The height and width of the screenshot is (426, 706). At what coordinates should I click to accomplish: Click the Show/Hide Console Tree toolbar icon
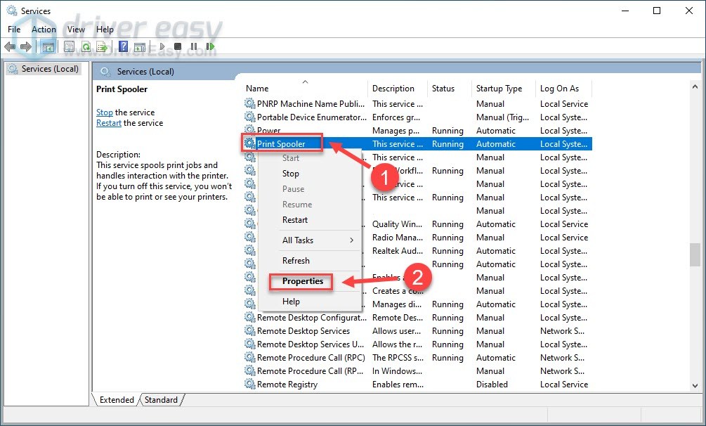[48, 47]
